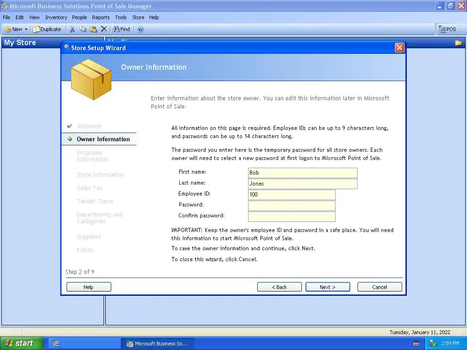Image resolution: width=467 pixels, height=350 pixels.
Task: Click the Copy icon in toolbar
Action: (83, 29)
